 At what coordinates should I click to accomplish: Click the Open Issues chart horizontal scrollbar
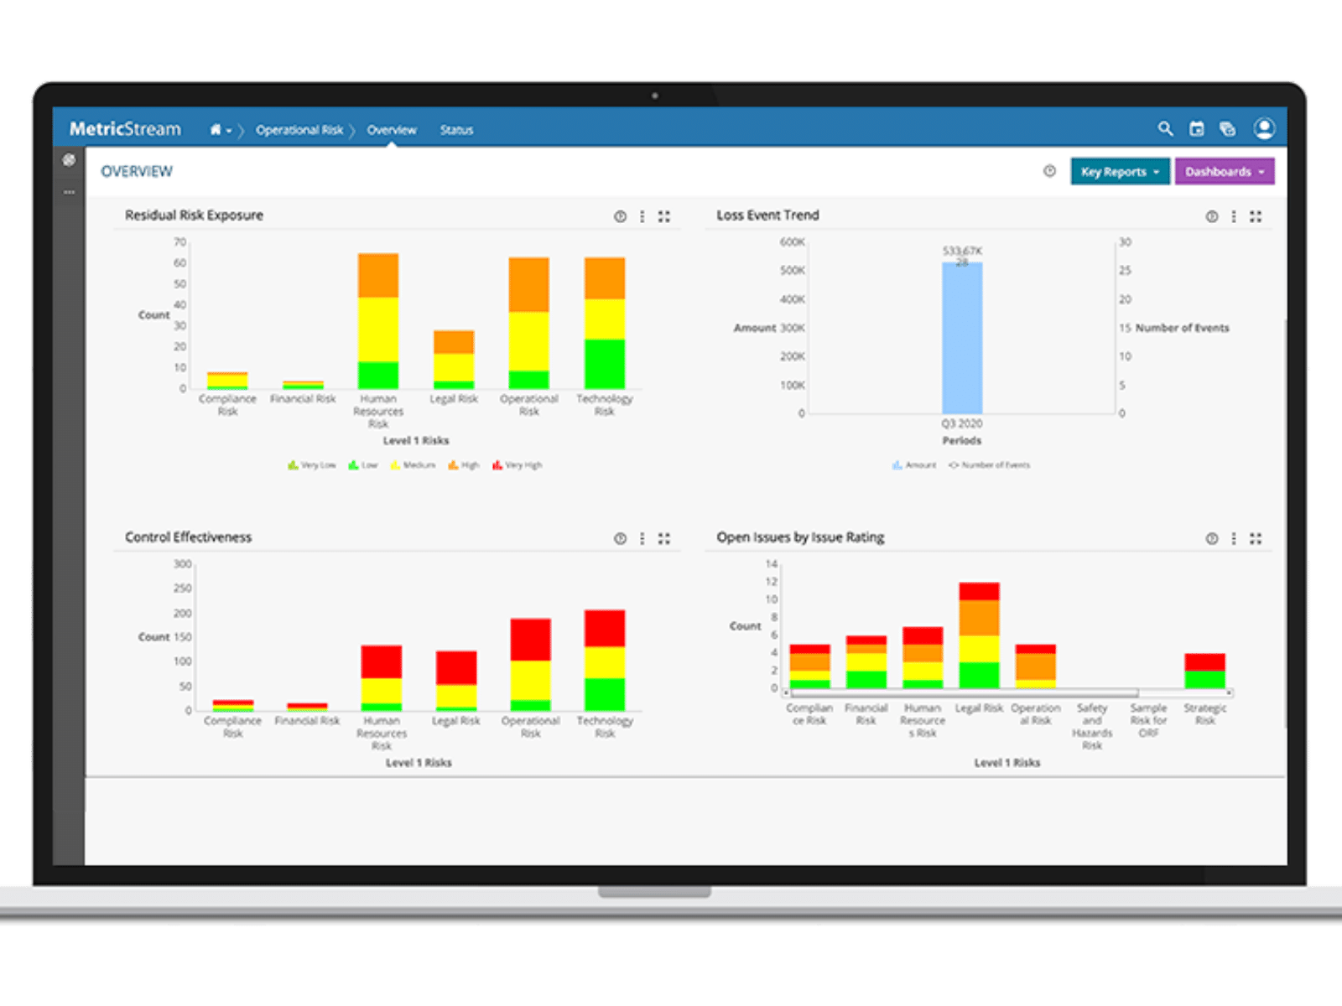(x=965, y=693)
